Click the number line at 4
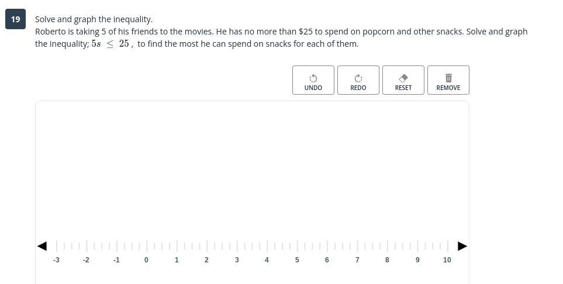 [x=267, y=246]
